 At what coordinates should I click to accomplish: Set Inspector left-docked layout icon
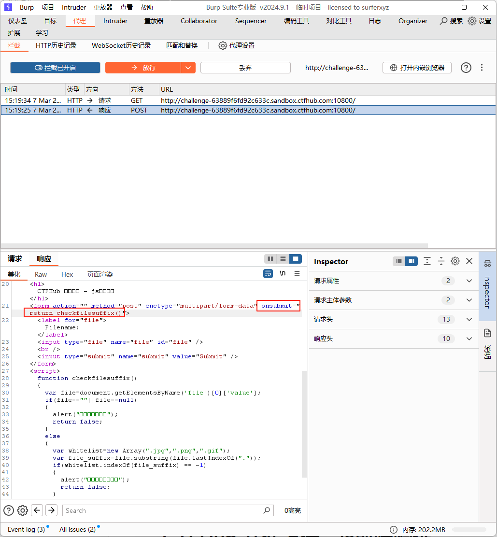pos(398,261)
